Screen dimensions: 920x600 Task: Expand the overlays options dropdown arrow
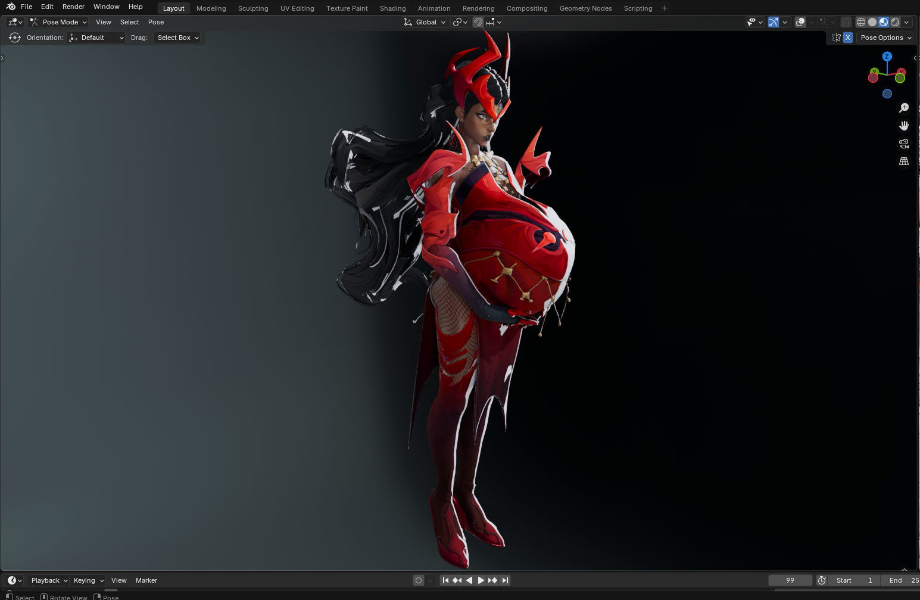click(x=811, y=22)
